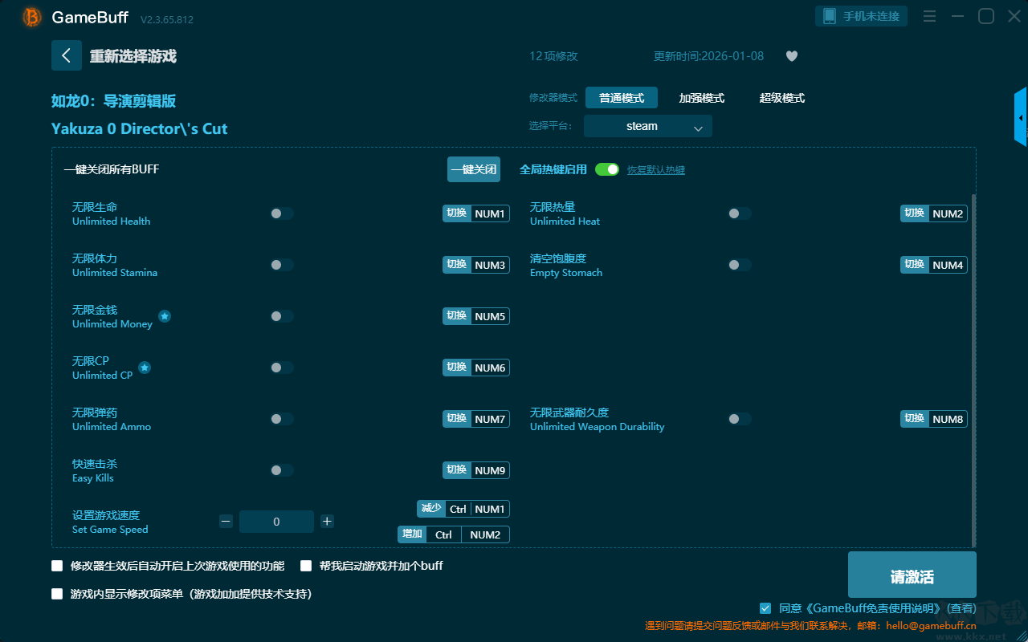This screenshot has width=1028, height=642.
Task: Click the version V2.3.65.812 label
Action: point(167,19)
